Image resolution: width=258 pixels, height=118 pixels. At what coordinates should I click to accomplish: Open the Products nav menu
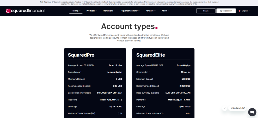(x=92, y=11)
